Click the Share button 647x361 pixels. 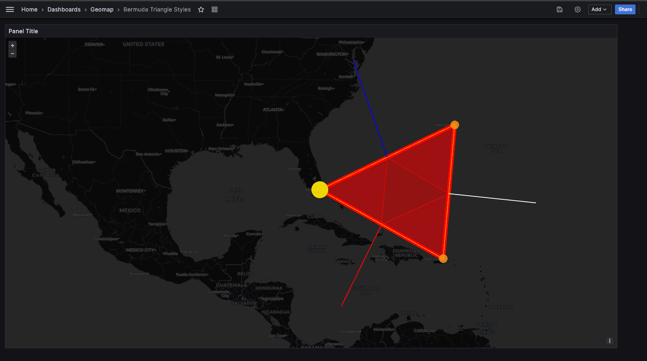coord(625,9)
